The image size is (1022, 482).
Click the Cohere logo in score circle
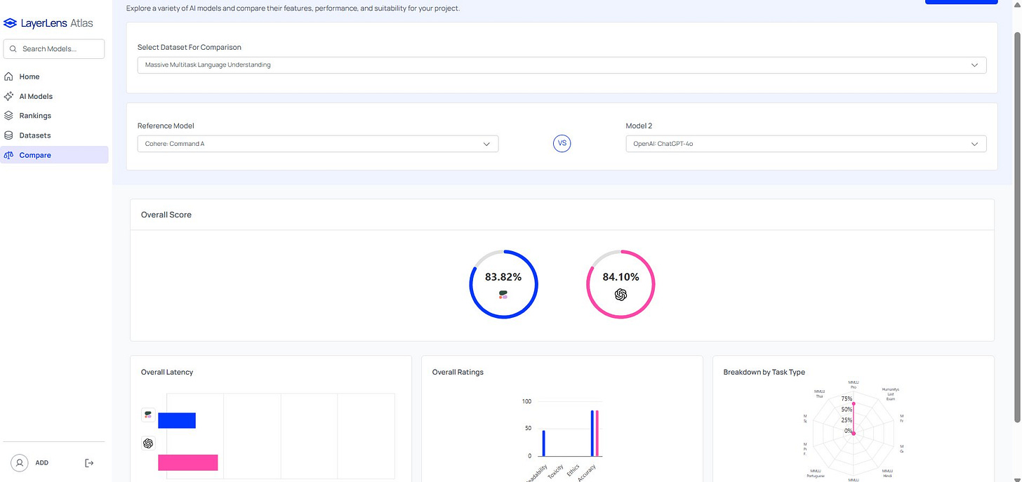(503, 295)
